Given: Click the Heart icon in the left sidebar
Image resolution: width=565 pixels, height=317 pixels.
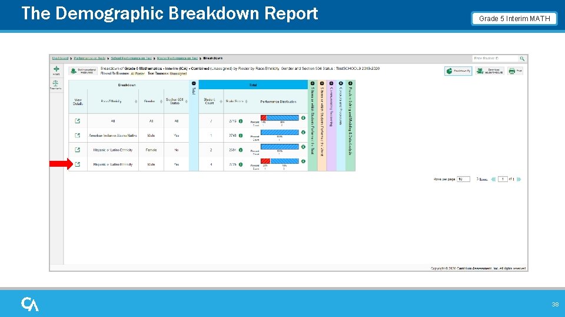Looking at the screenshot, I should coord(56,70).
